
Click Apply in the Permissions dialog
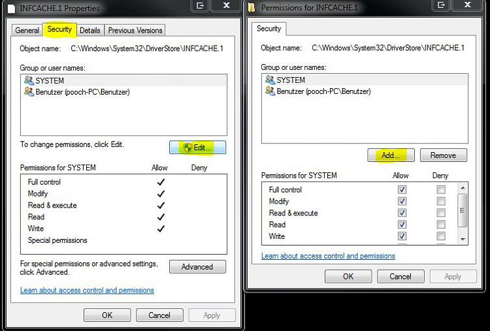point(453,276)
